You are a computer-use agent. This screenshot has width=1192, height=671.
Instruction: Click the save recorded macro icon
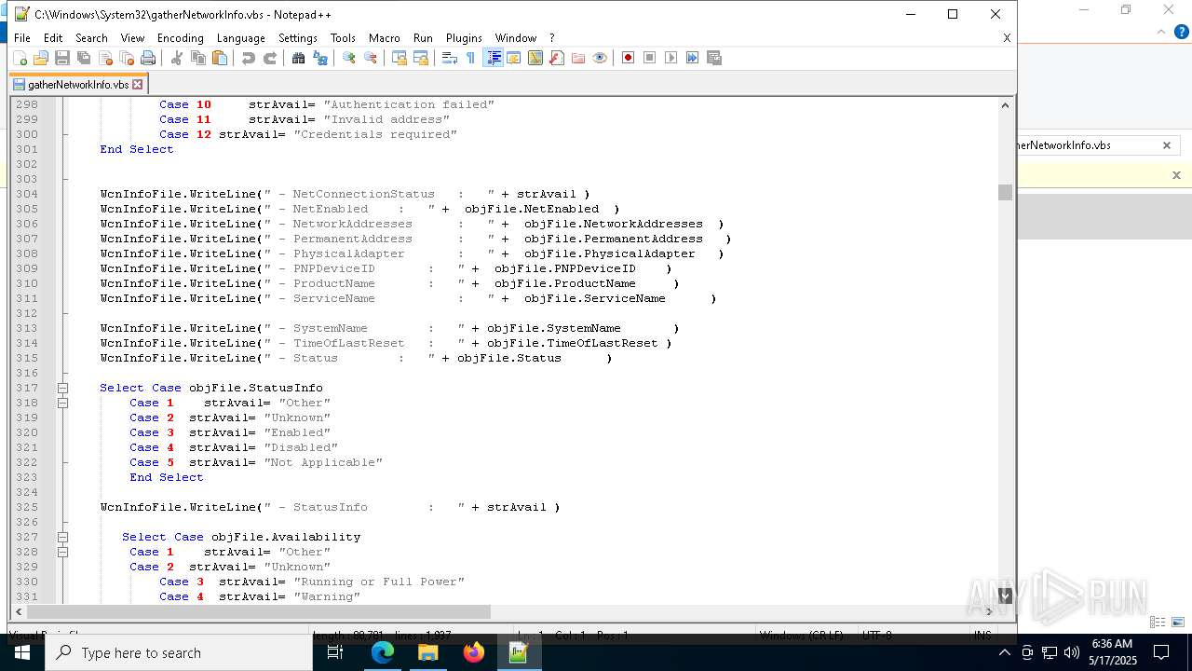pos(714,58)
